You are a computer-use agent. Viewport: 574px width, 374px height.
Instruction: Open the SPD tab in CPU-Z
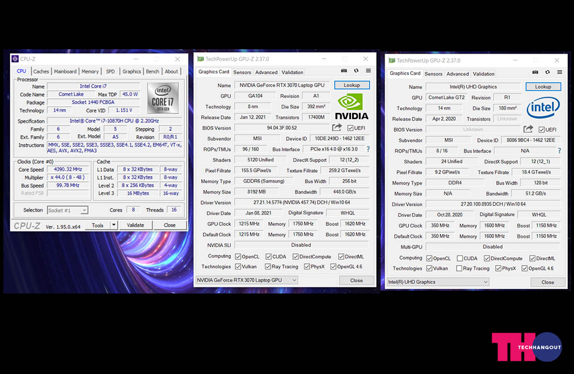point(110,72)
